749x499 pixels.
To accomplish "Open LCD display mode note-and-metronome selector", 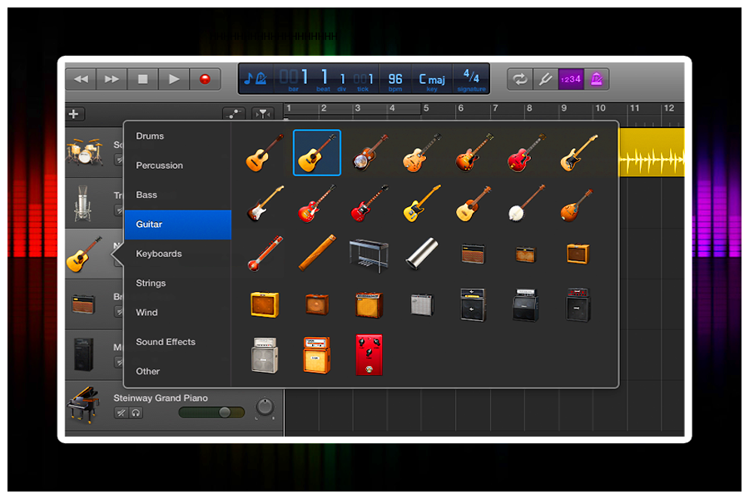I will (255, 78).
